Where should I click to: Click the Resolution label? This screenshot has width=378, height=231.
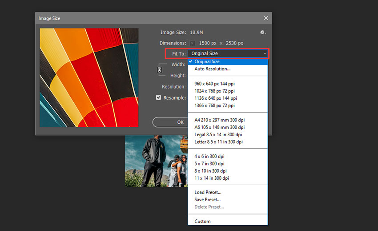tap(174, 87)
